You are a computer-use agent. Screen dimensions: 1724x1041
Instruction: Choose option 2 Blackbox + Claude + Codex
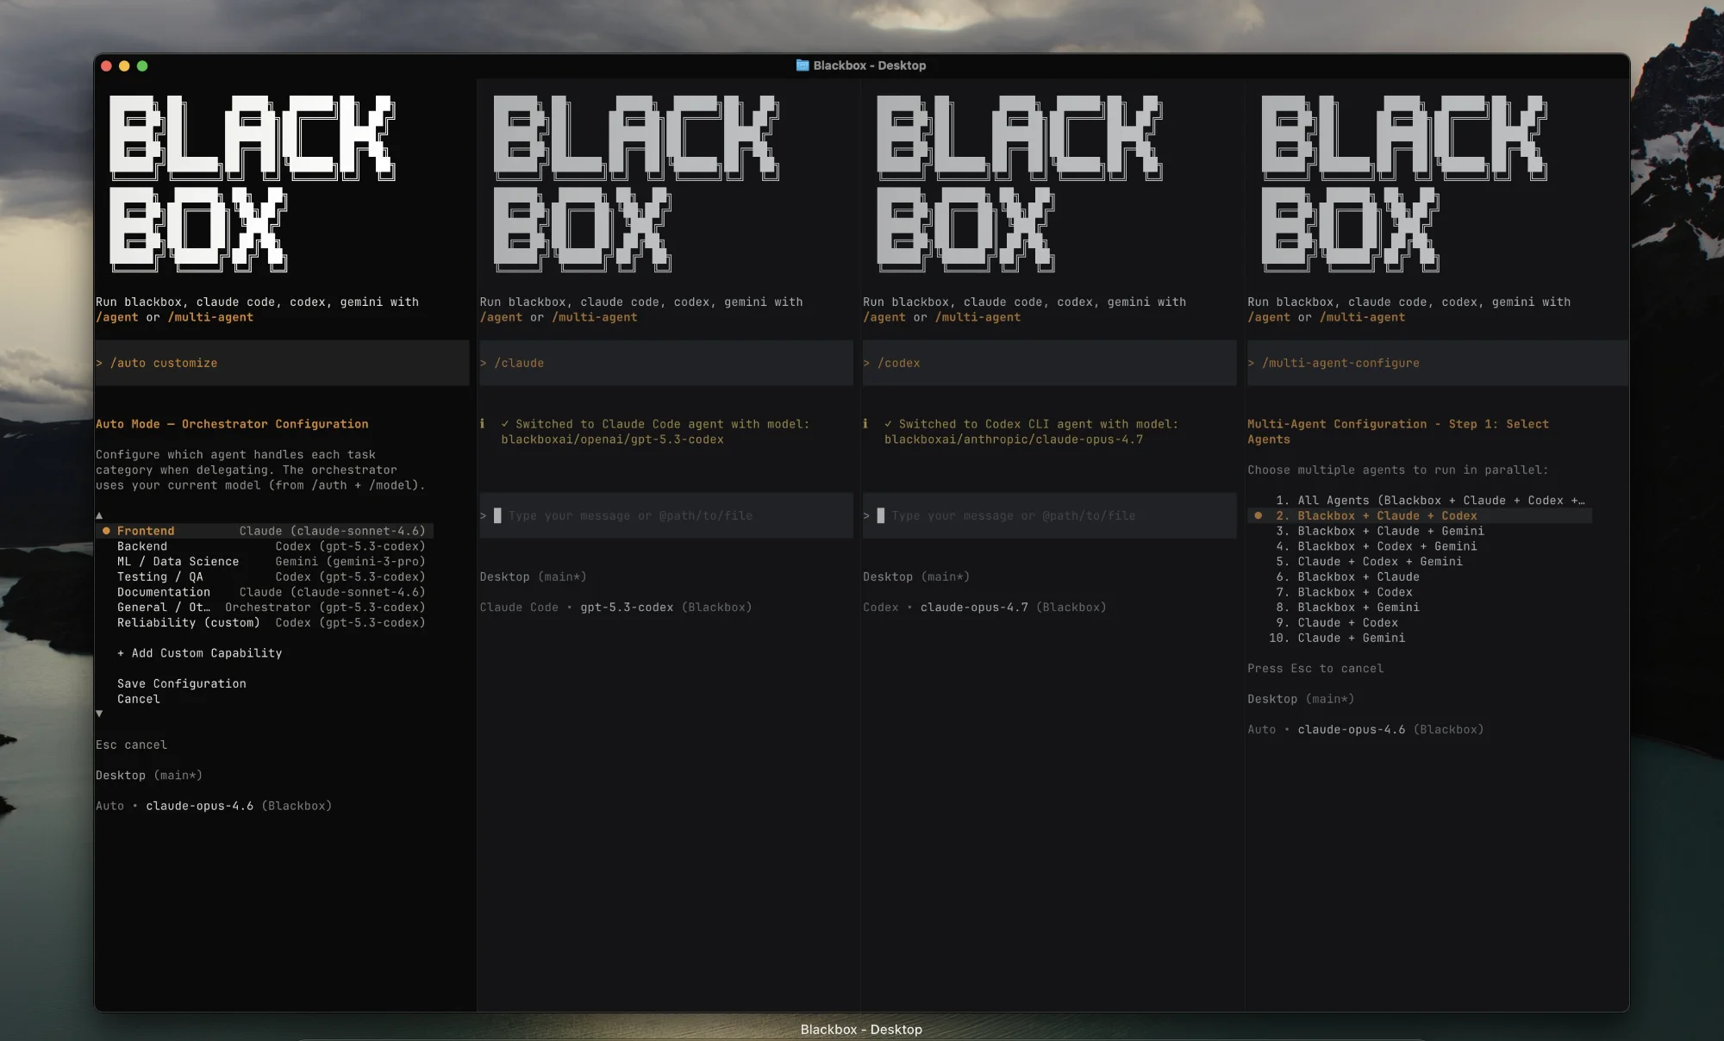(1420, 515)
